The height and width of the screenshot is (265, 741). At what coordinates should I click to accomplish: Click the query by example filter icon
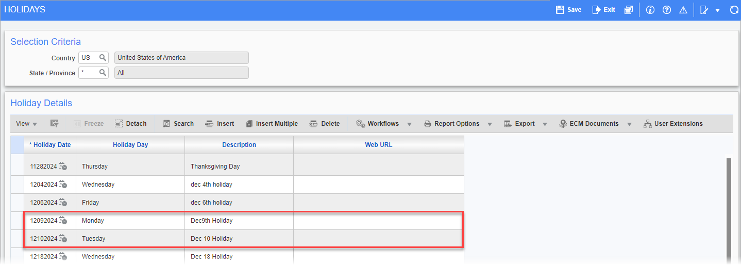click(x=55, y=124)
